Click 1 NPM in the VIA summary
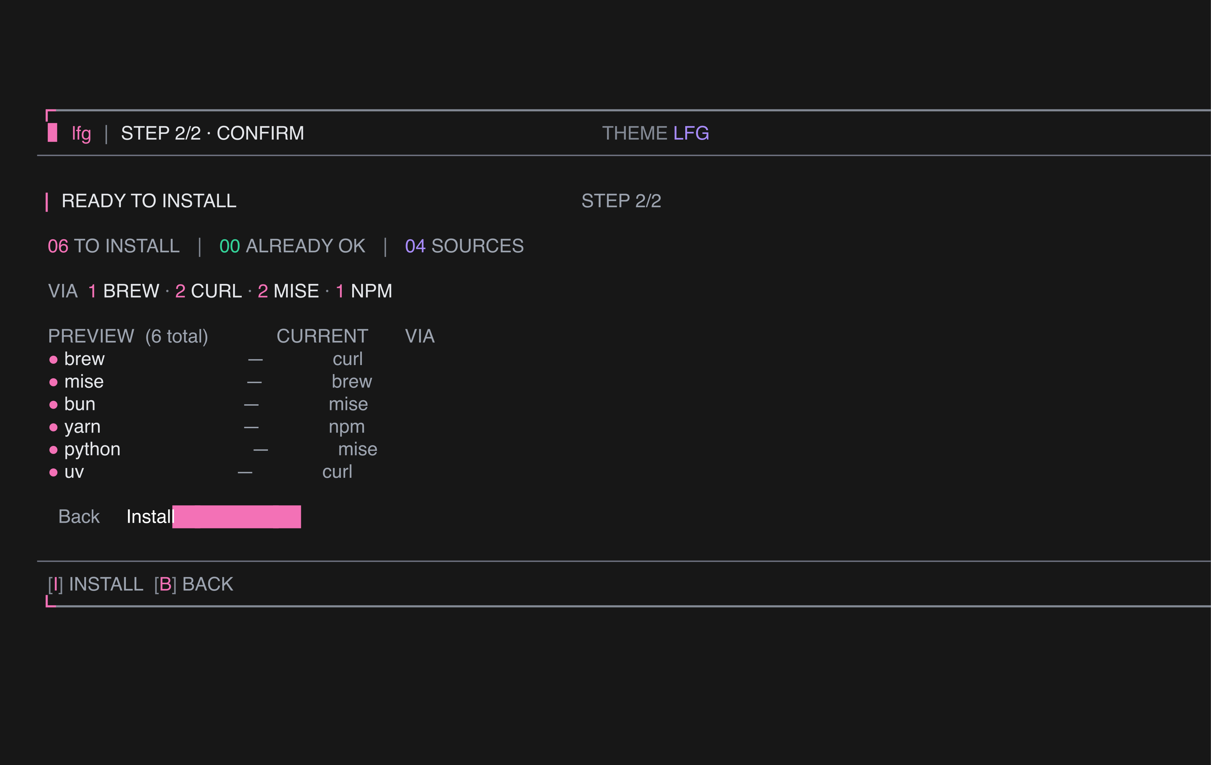 [364, 291]
